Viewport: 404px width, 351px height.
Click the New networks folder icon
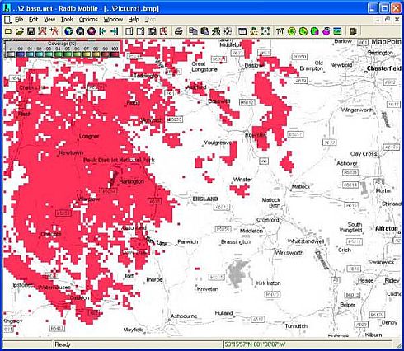tap(8, 31)
